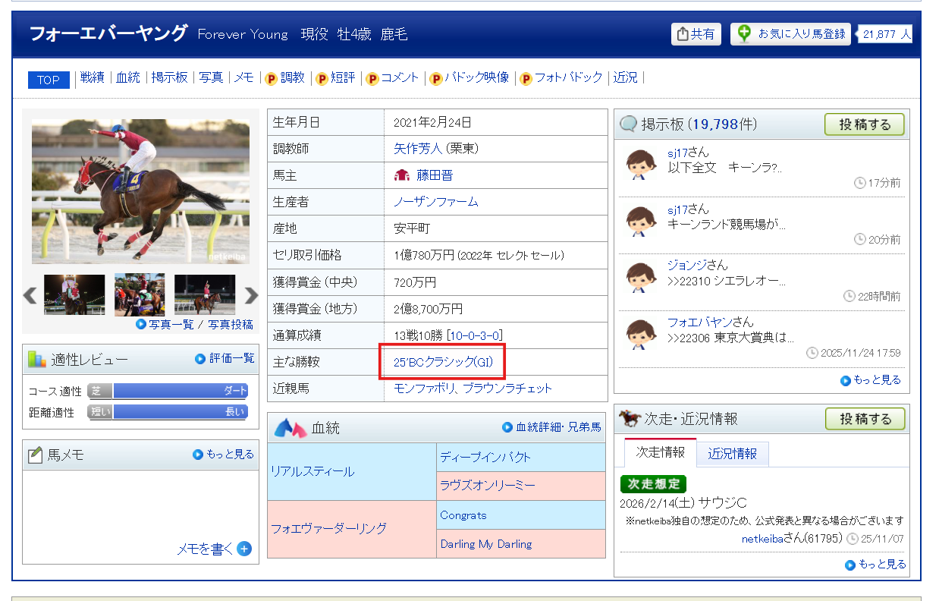Open trainer 矢作芳人 link
This screenshot has width=939, height=601.
(417, 149)
